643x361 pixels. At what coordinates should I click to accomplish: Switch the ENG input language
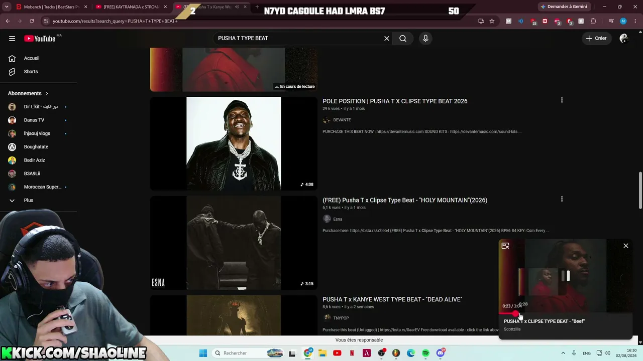pyautogui.click(x=586, y=353)
